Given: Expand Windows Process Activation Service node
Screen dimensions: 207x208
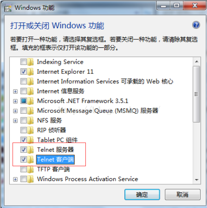Looking at the screenshot, I should (15, 179).
